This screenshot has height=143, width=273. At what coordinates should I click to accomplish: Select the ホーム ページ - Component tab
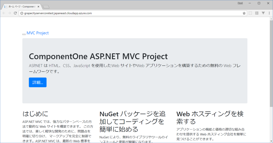22,7
